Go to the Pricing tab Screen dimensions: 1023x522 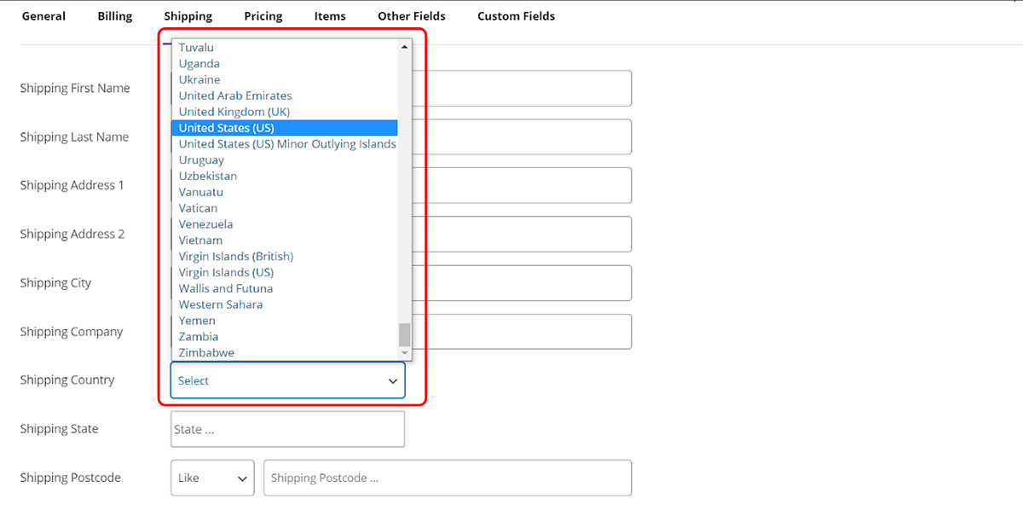tap(263, 16)
